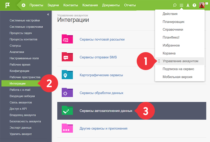Click the plus add-new icon
Screen dimensions: 210x142
[23, 5]
